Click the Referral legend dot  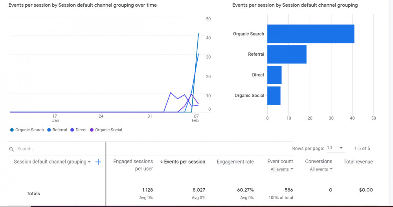(49, 130)
